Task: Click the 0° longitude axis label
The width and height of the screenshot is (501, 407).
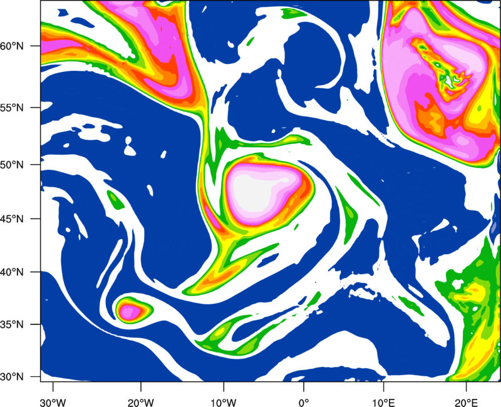Action: click(304, 403)
